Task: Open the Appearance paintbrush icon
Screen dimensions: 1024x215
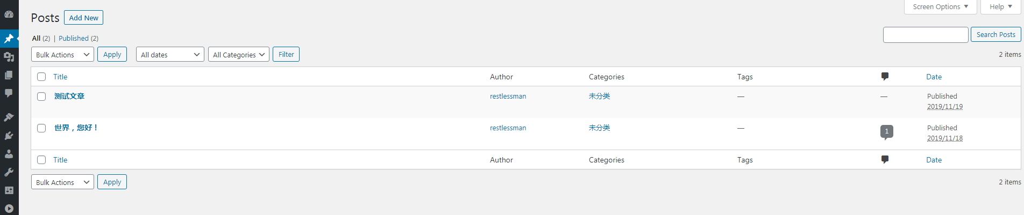Action: (x=9, y=117)
